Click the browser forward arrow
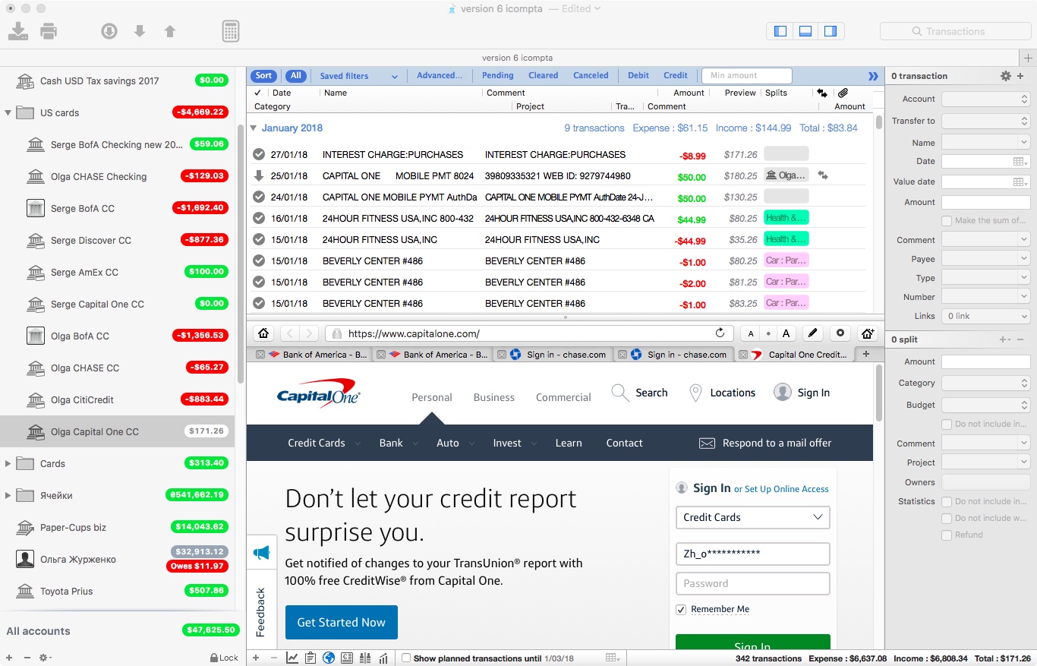1037x666 pixels. tap(309, 333)
